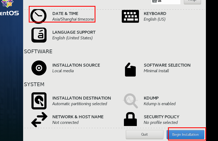
Task: Click Automatic partitioning selected text
Action: [x=80, y=104]
